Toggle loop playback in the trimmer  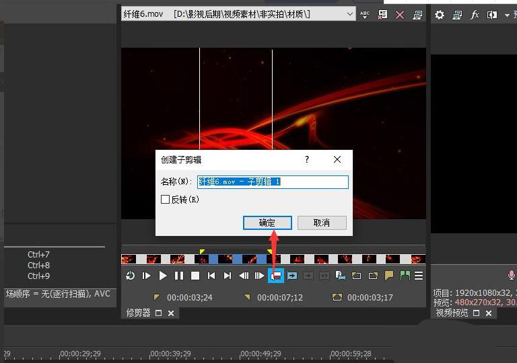click(131, 276)
